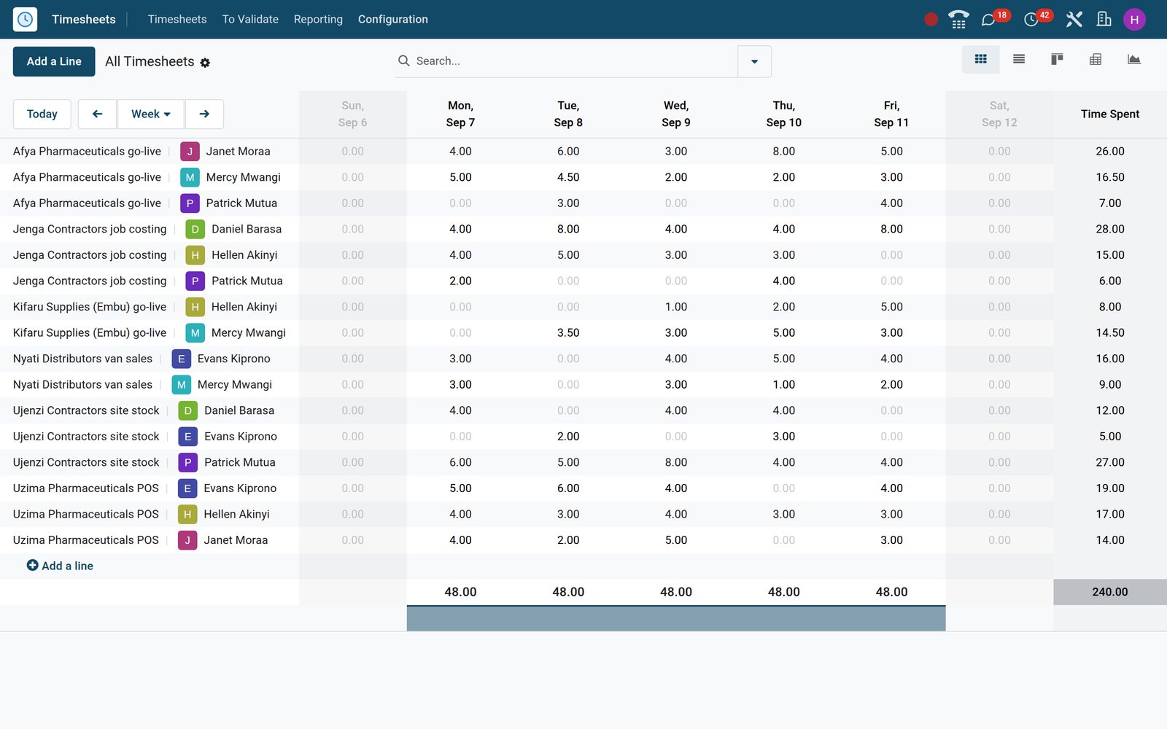Switch to list view
This screenshot has width=1167, height=729.
point(1019,60)
